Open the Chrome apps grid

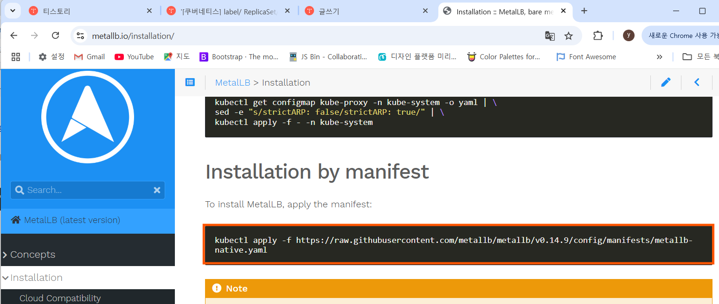point(16,57)
